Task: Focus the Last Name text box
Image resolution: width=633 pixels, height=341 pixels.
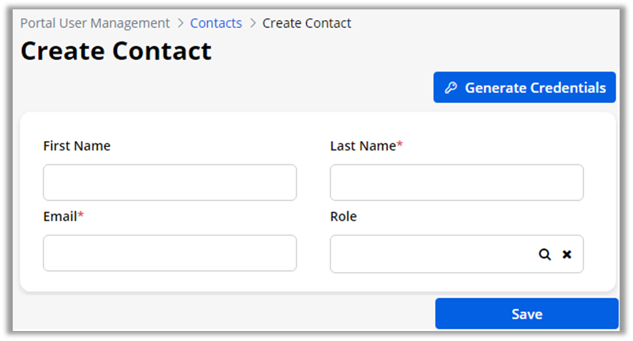Action: [456, 183]
